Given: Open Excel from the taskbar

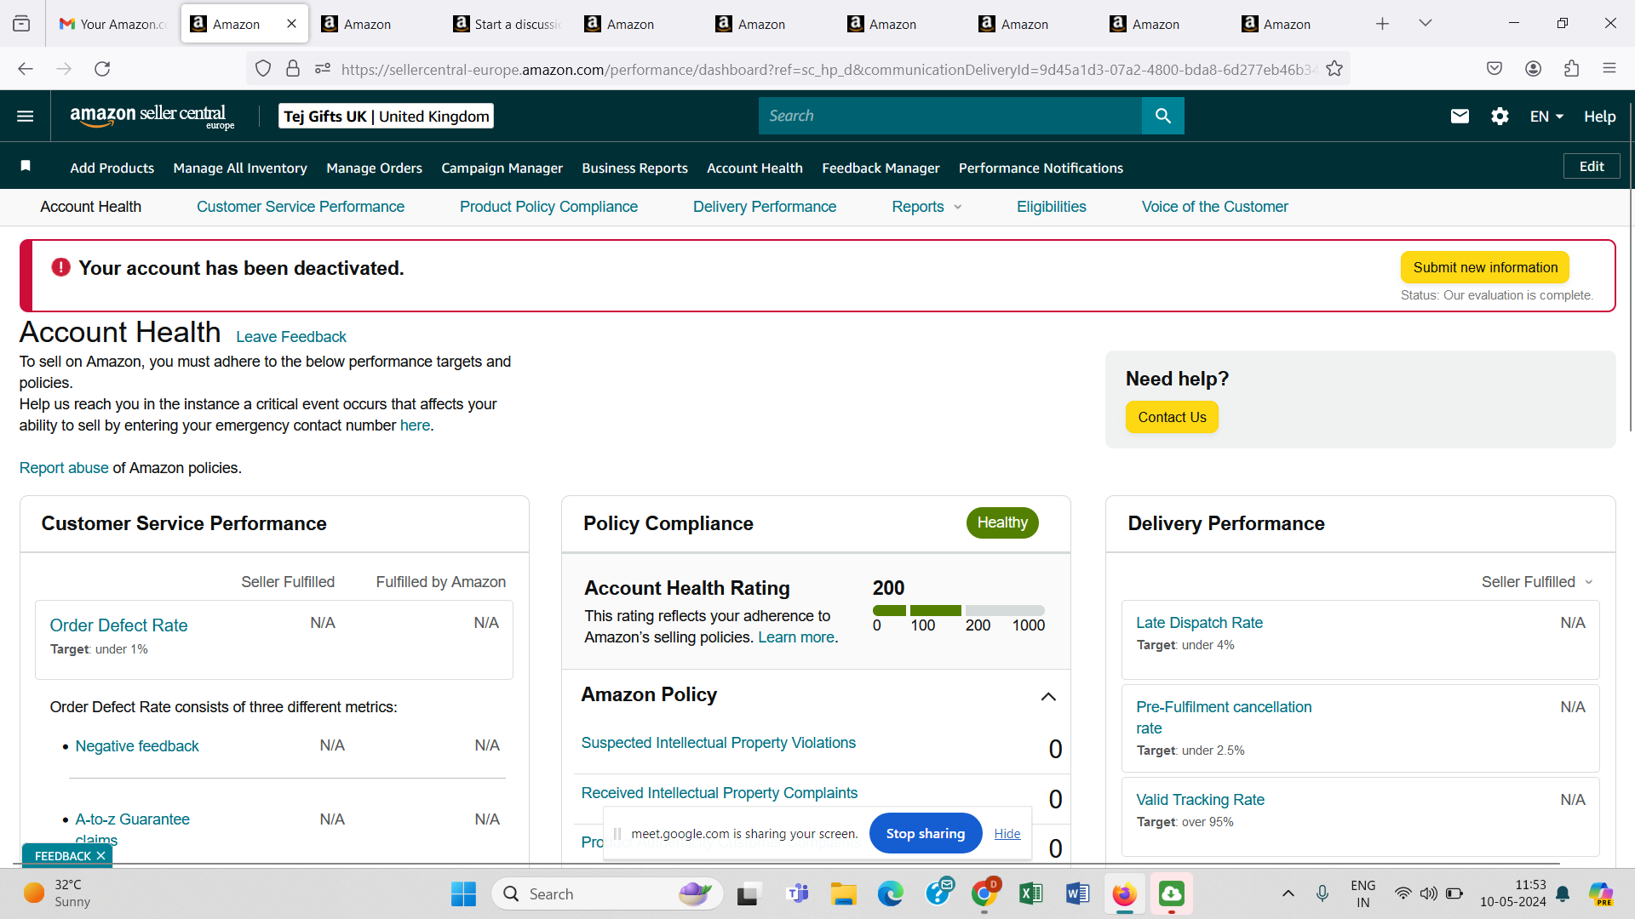Looking at the screenshot, I should coord(1031,894).
